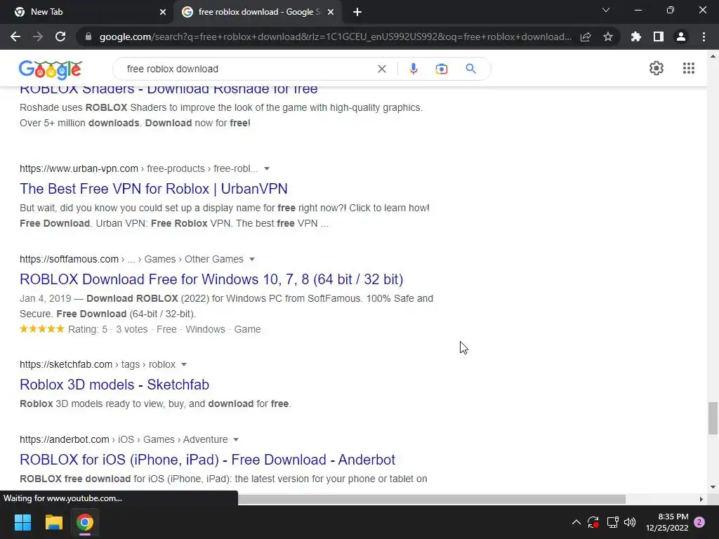
Task: Open File Explorer from the taskbar
Action: pos(53,522)
